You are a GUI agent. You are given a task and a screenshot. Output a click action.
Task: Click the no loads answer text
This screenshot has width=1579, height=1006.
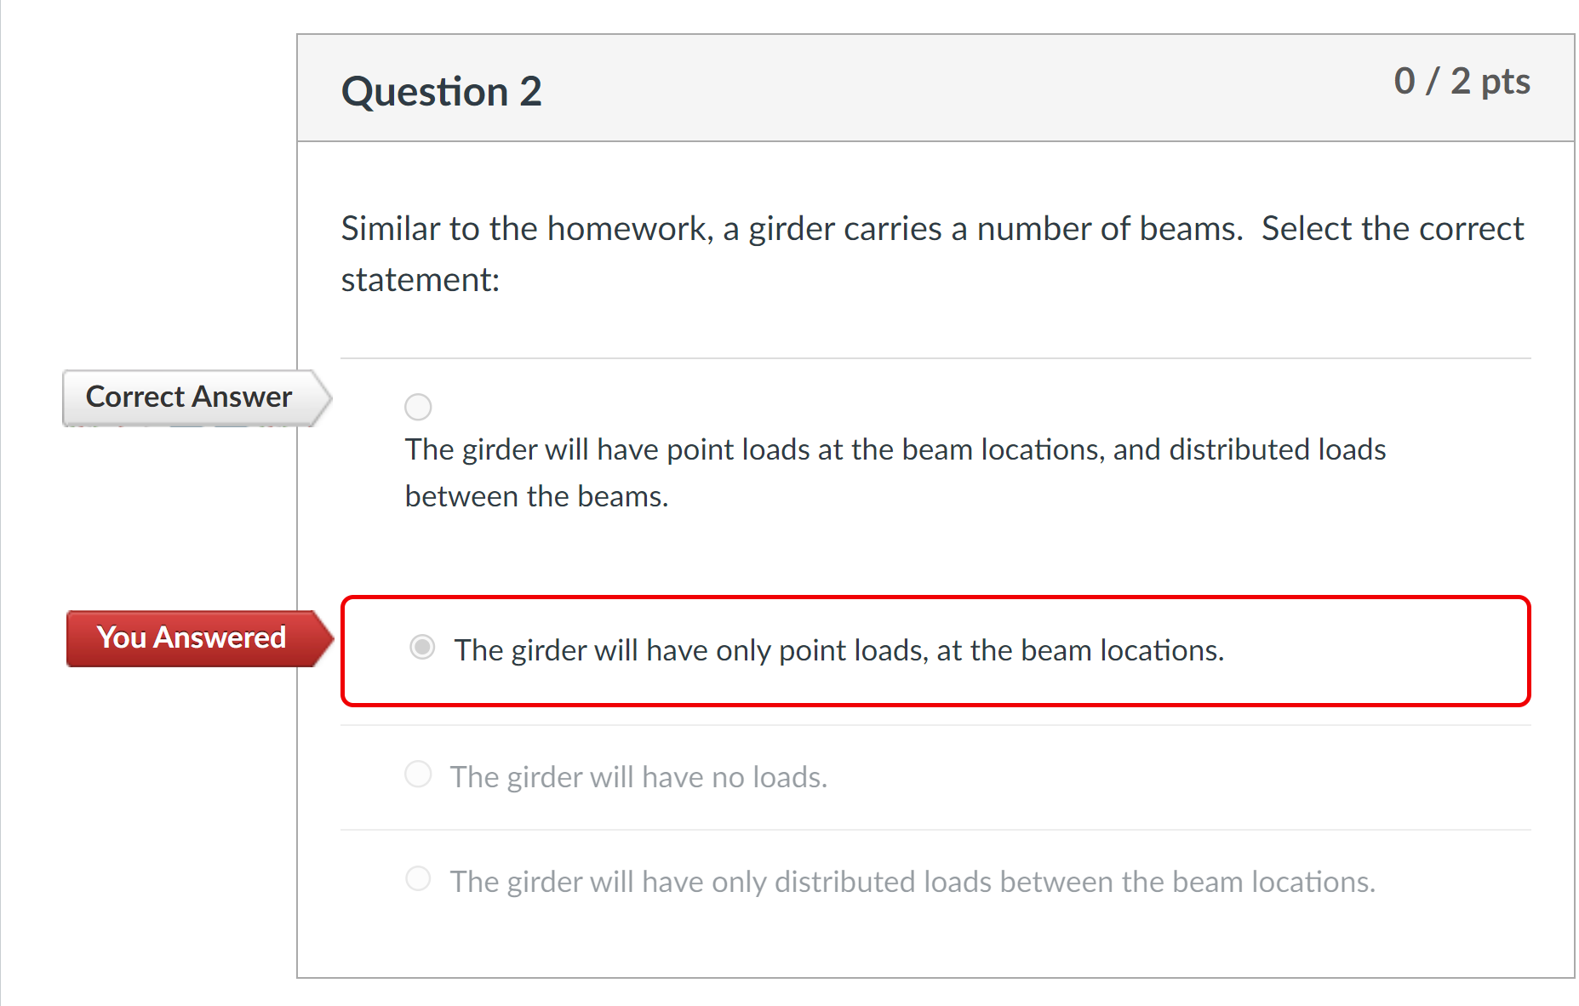click(x=639, y=776)
